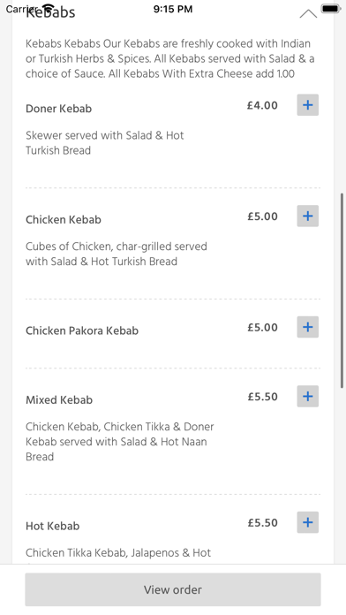Image resolution: width=346 pixels, height=615 pixels.
Task: Select the Doner Kebab item title
Action: tap(59, 109)
